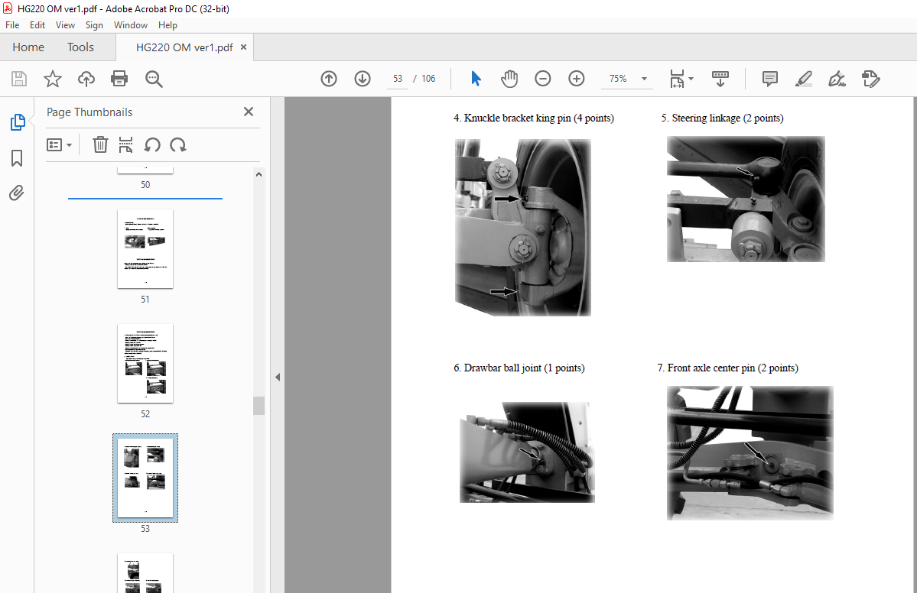Zoom in with the plus icon
Image resolution: width=917 pixels, height=593 pixels.
pos(577,78)
